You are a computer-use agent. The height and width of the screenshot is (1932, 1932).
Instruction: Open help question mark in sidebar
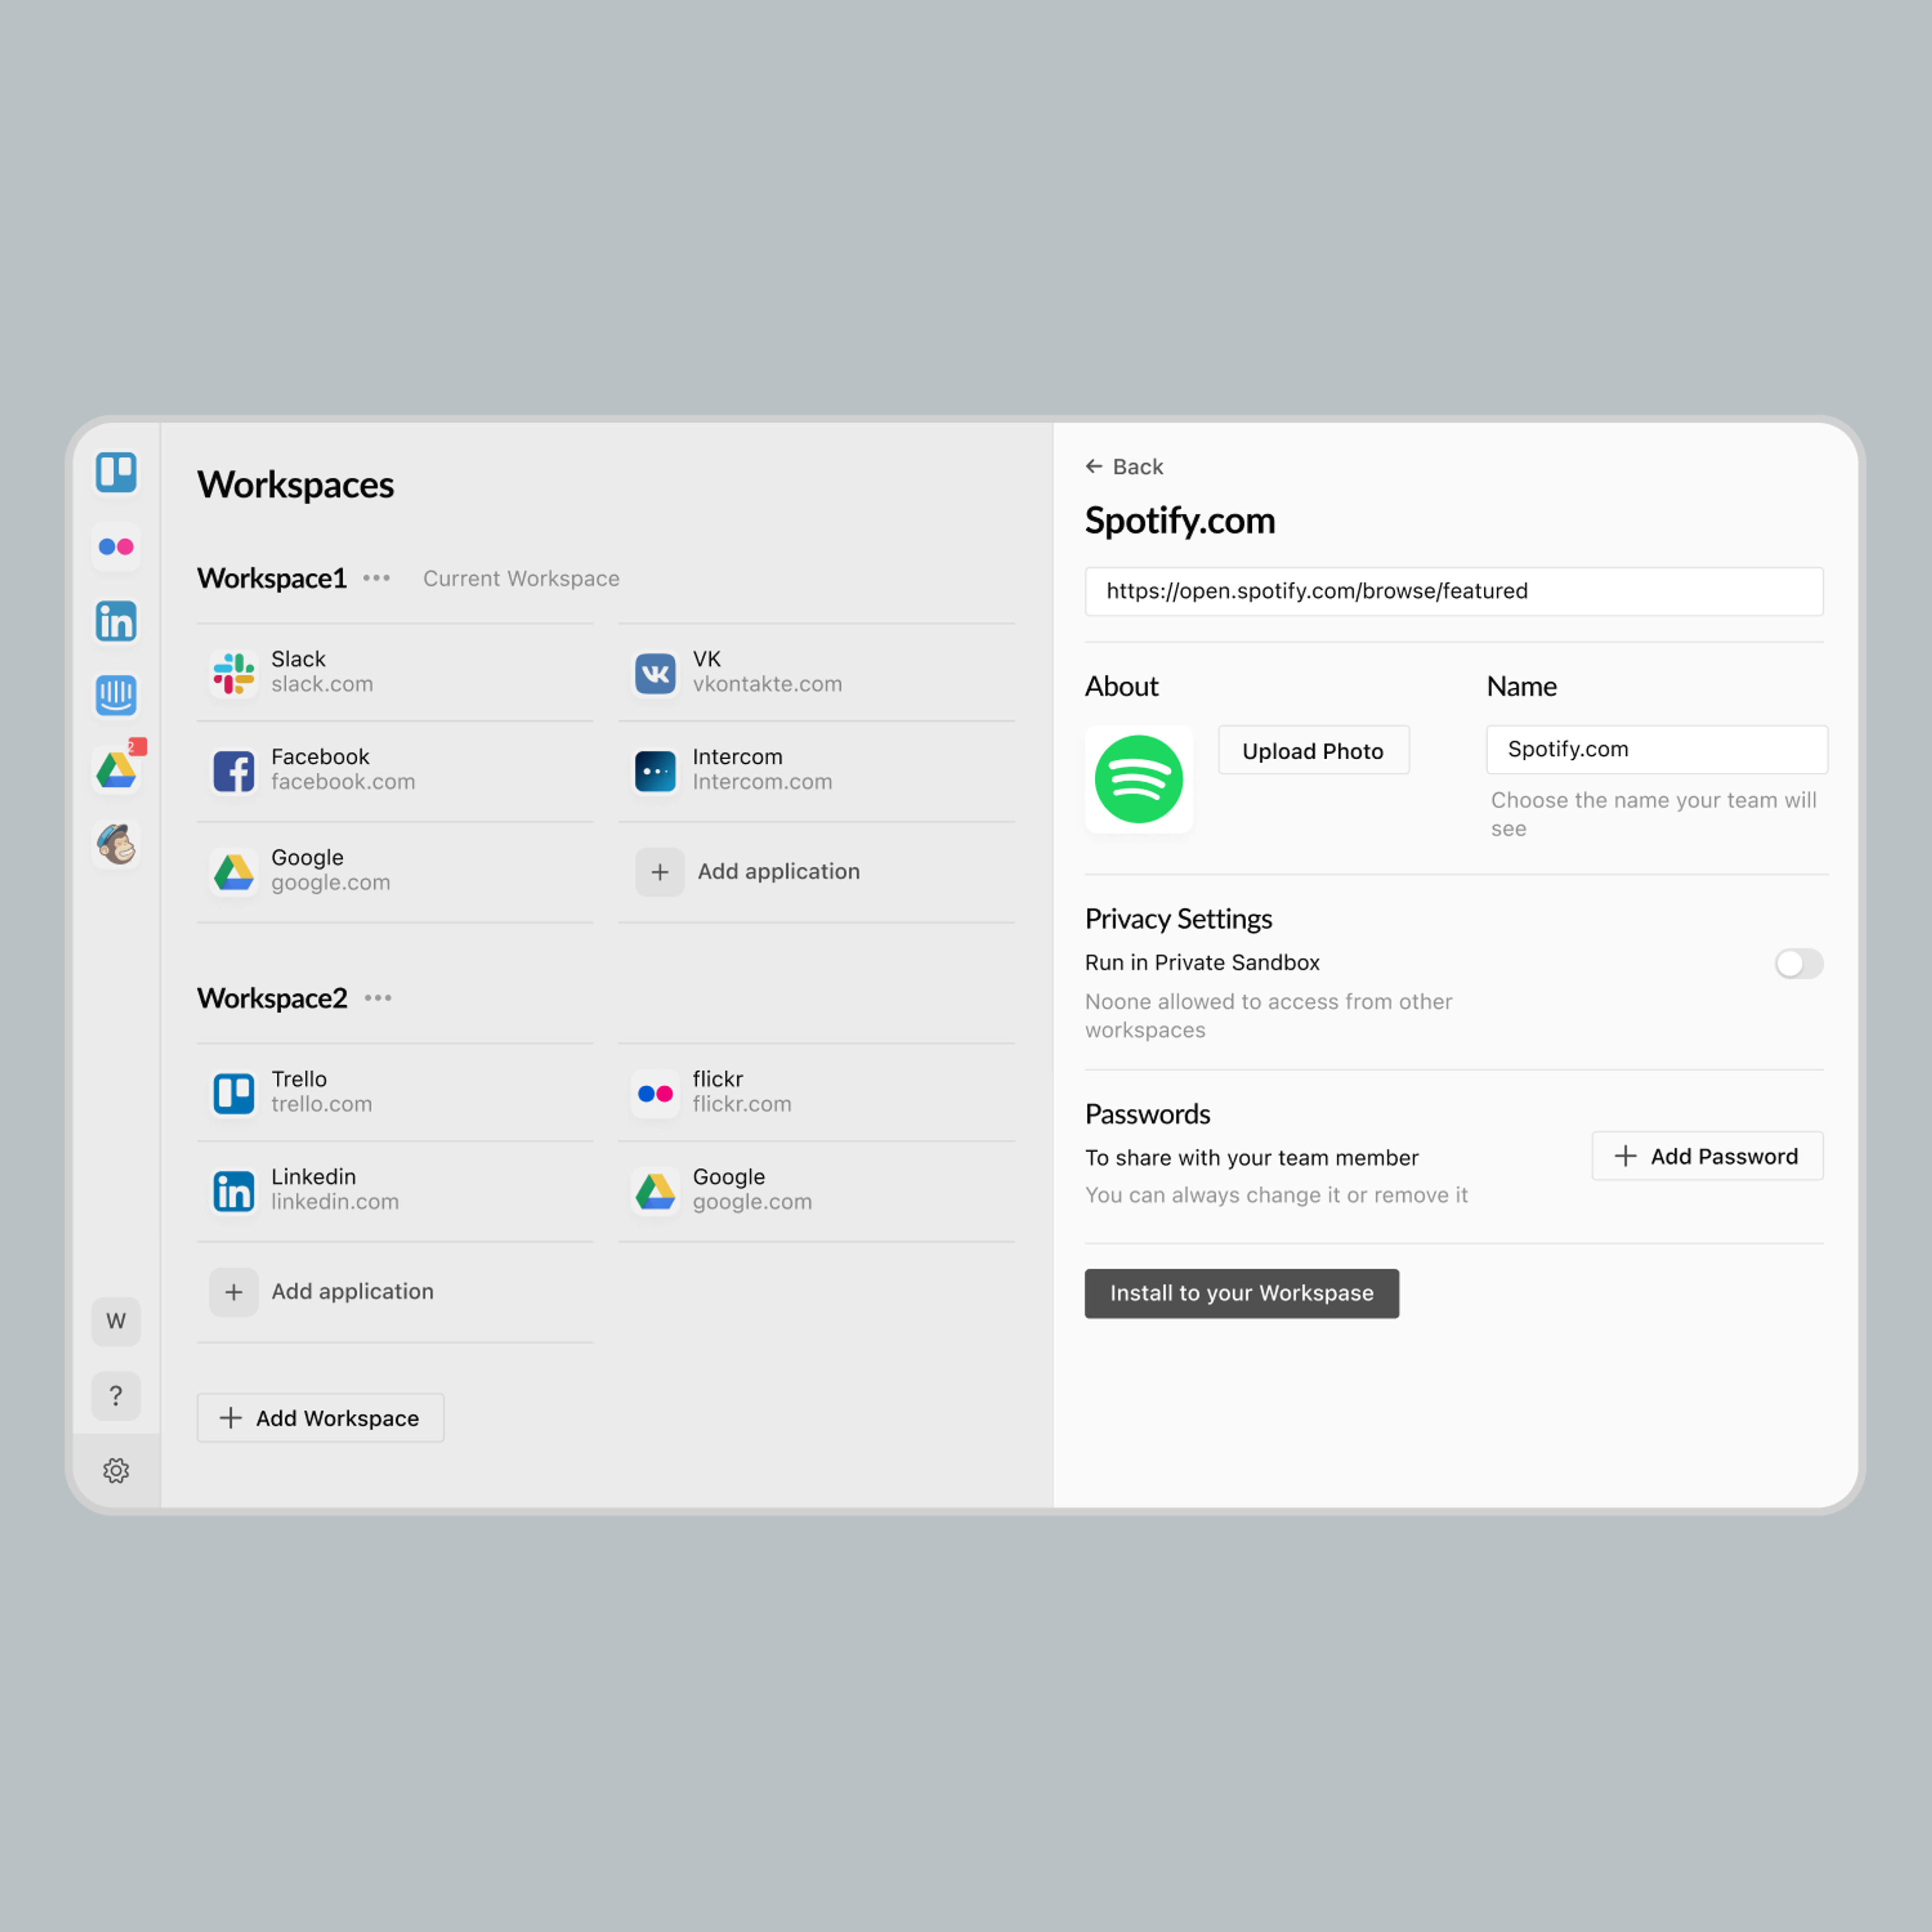pos(116,1395)
